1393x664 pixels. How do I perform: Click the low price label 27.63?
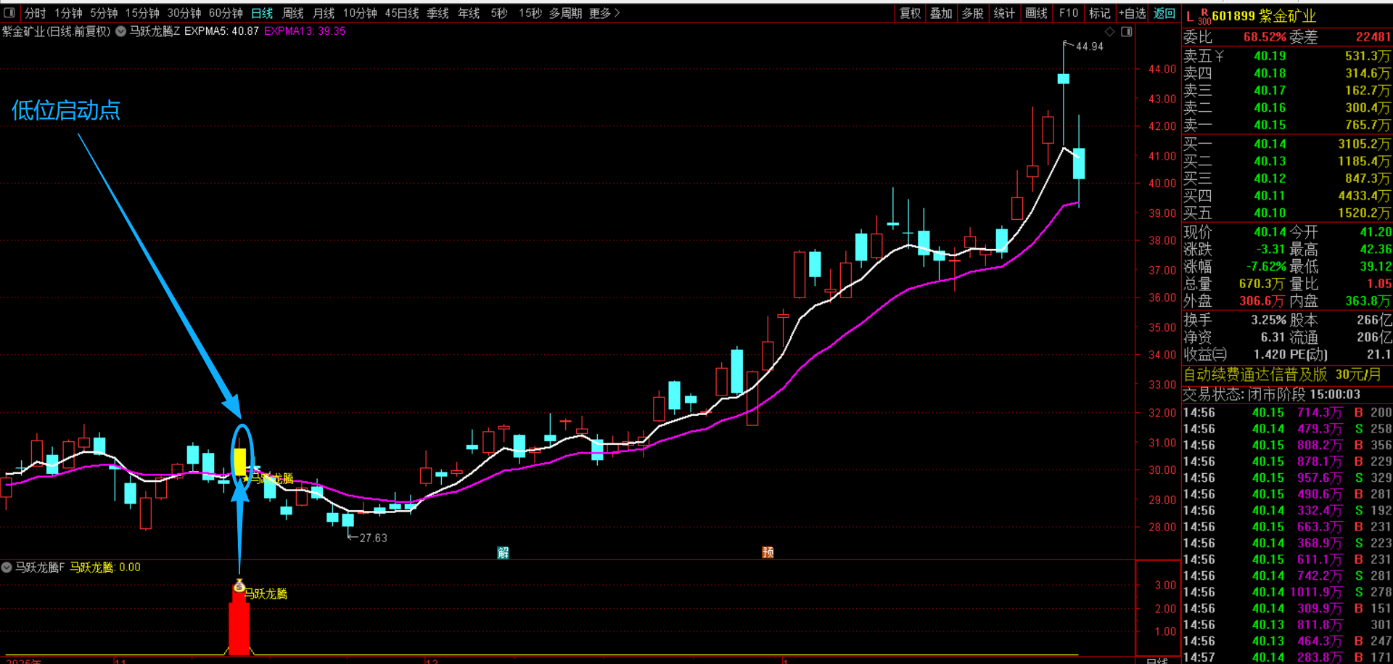373,538
